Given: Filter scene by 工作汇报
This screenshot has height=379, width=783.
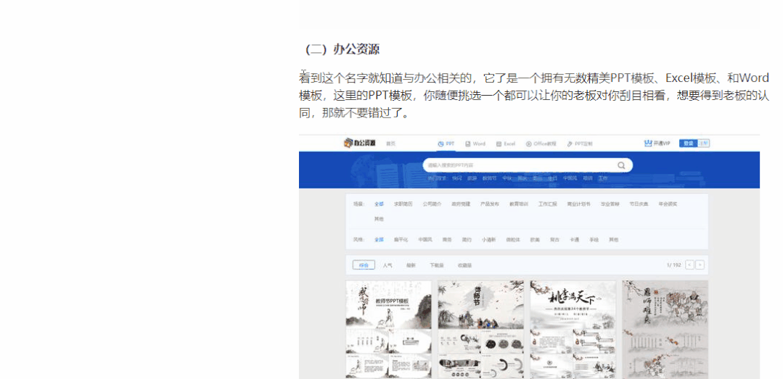Looking at the screenshot, I should [547, 204].
